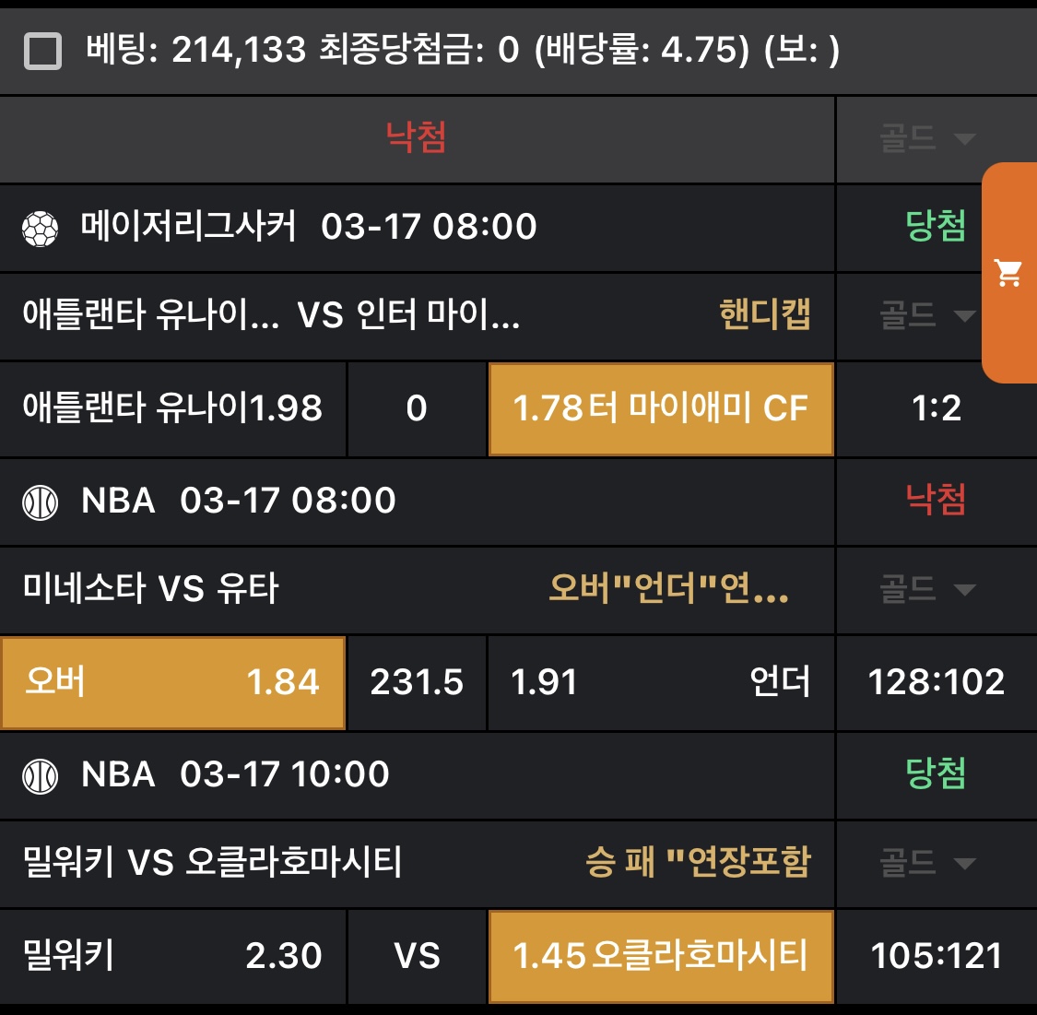Click the orange shopping cart icon
Image resolution: width=1037 pixels, height=1015 pixels.
coord(1008,273)
